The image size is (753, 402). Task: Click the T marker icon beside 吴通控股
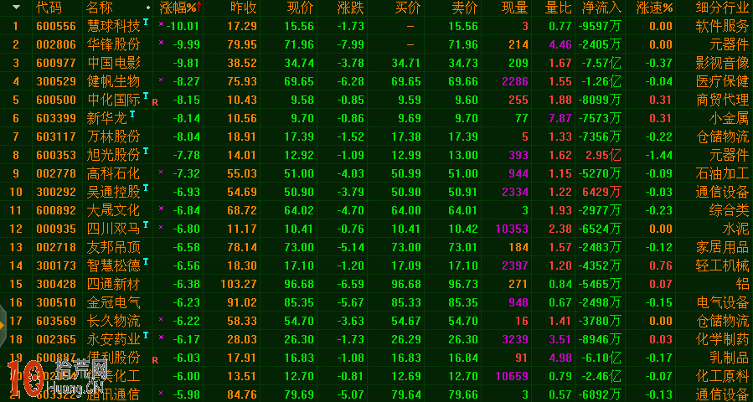point(146,188)
